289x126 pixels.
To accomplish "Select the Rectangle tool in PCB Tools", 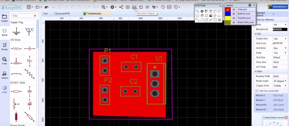I will tap(215, 20).
